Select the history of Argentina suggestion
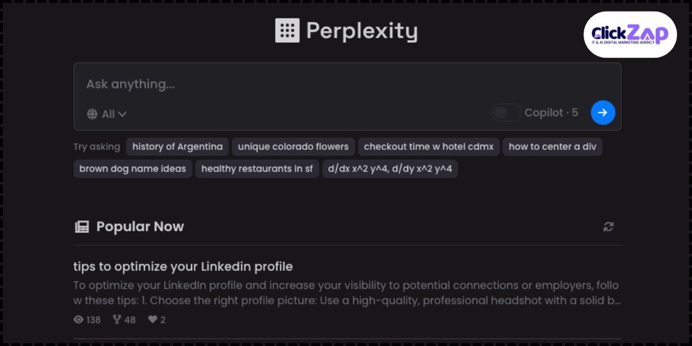 click(x=177, y=146)
